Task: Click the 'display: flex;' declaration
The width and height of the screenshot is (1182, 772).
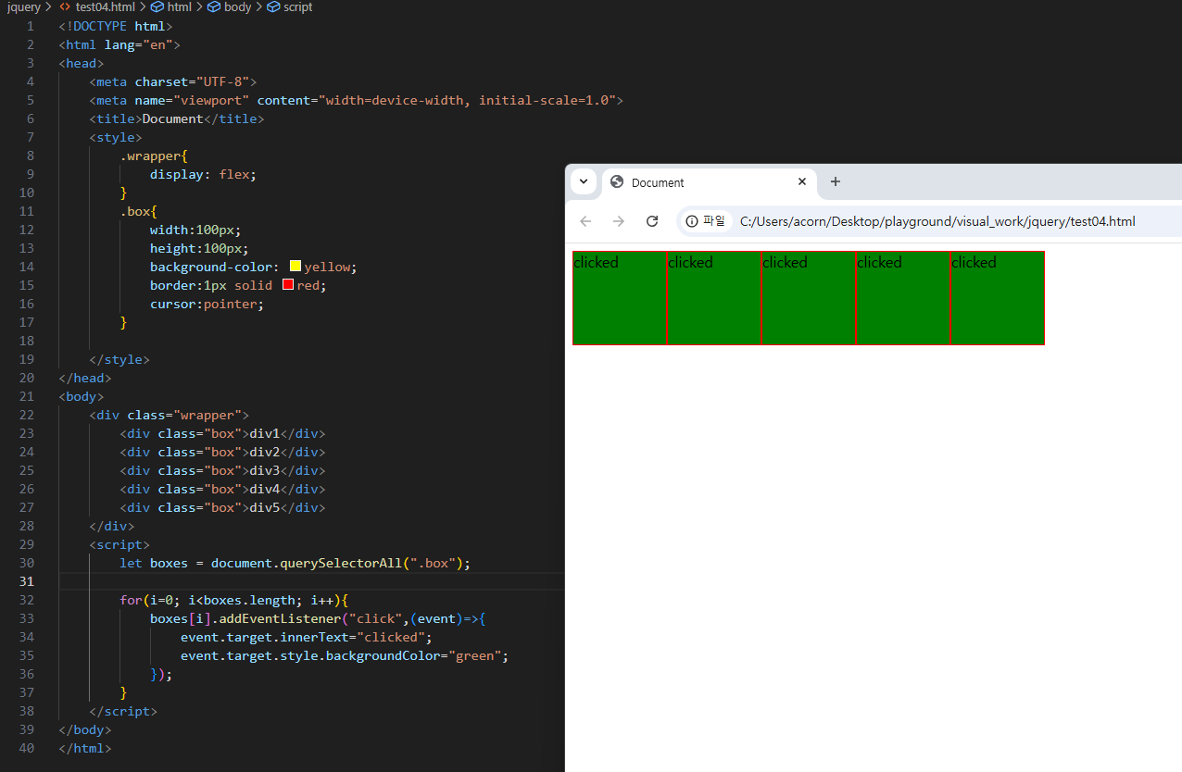Action: pos(203,174)
